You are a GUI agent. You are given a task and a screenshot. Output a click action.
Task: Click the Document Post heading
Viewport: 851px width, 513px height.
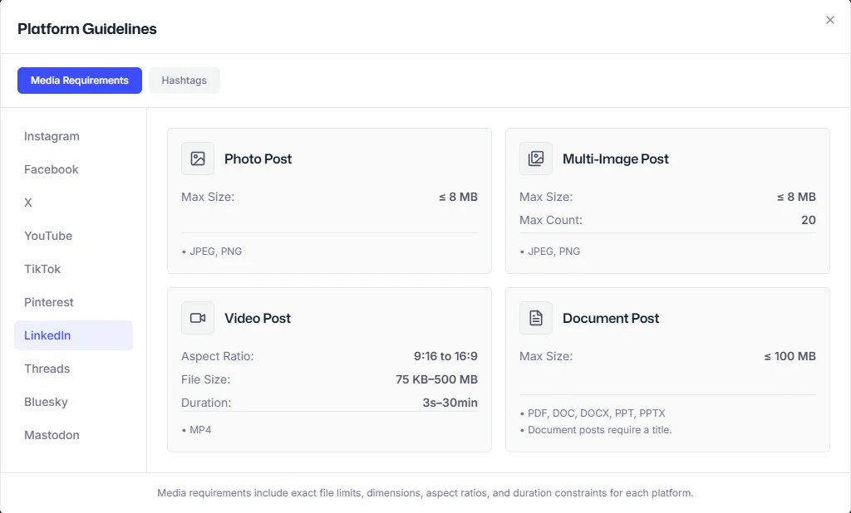[611, 318]
